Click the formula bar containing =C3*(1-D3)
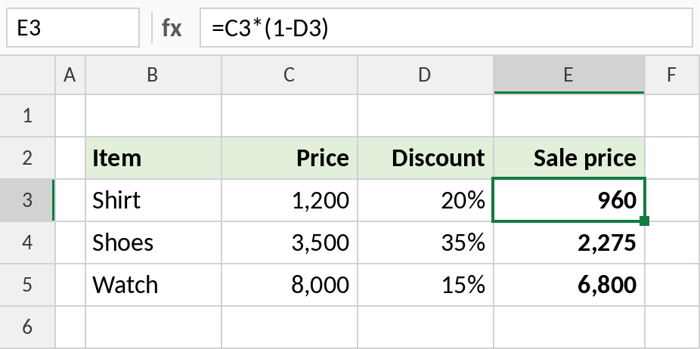This screenshot has height=349, width=700. click(x=446, y=28)
